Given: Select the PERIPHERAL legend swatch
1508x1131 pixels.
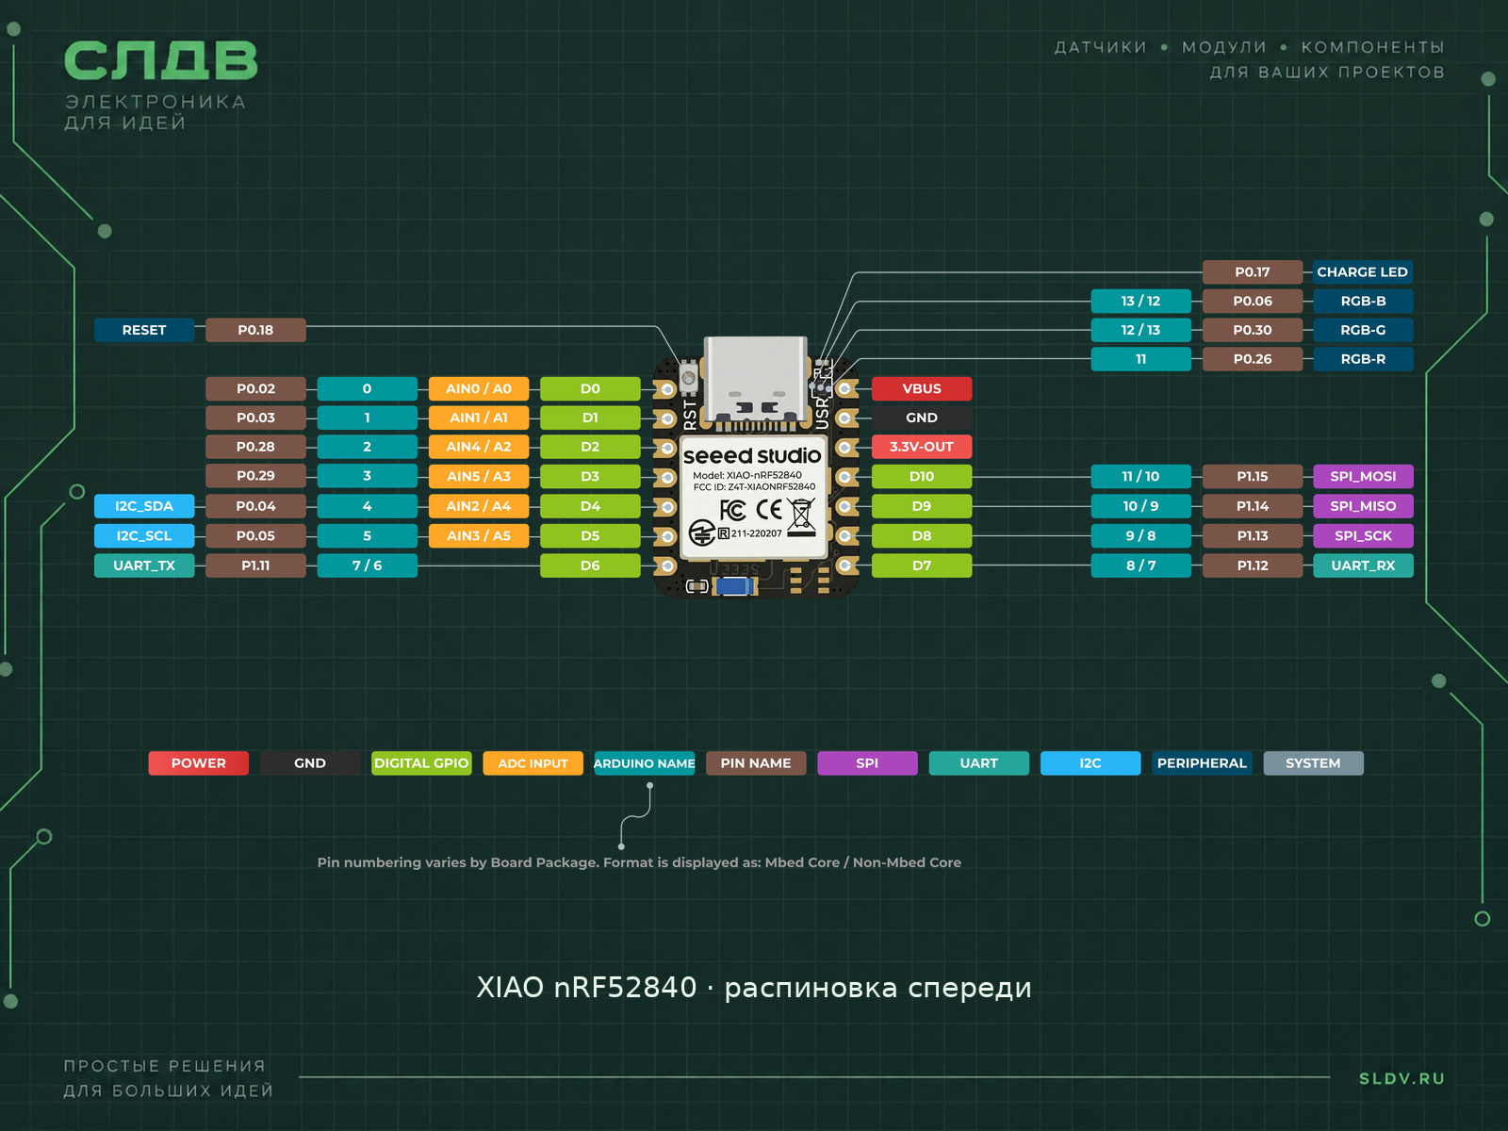Looking at the screenshot, I should point(1202,763).
